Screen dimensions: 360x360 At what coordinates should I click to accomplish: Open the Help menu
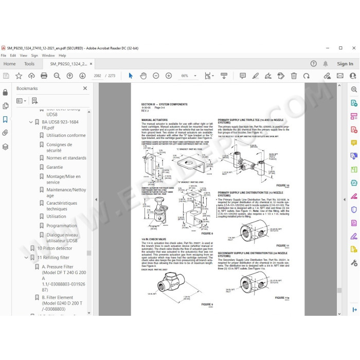tap(62, 56)
